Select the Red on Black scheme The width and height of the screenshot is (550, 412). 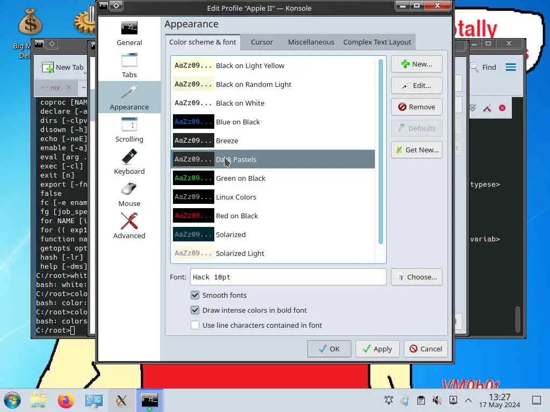273,216
